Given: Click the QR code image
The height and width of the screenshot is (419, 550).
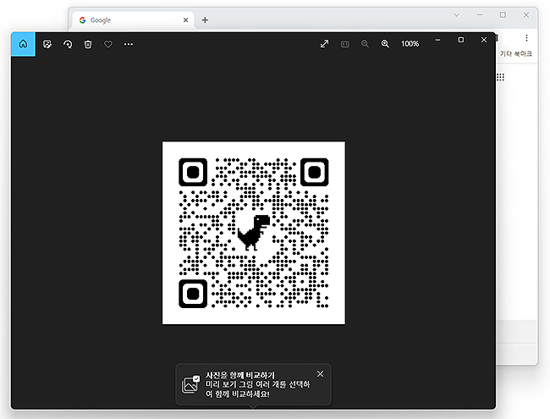Looking at the screenshot, I should coord(254,233).
